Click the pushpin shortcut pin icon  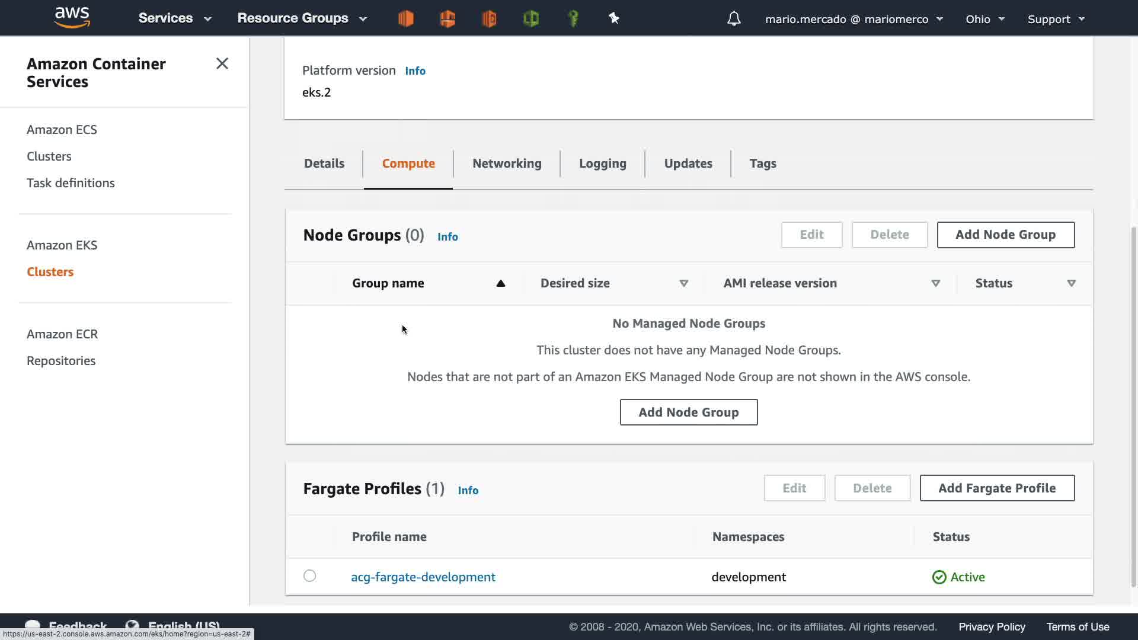coord(614,19)
